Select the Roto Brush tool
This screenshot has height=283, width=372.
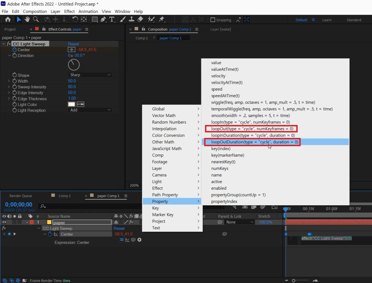coord(151,19)
